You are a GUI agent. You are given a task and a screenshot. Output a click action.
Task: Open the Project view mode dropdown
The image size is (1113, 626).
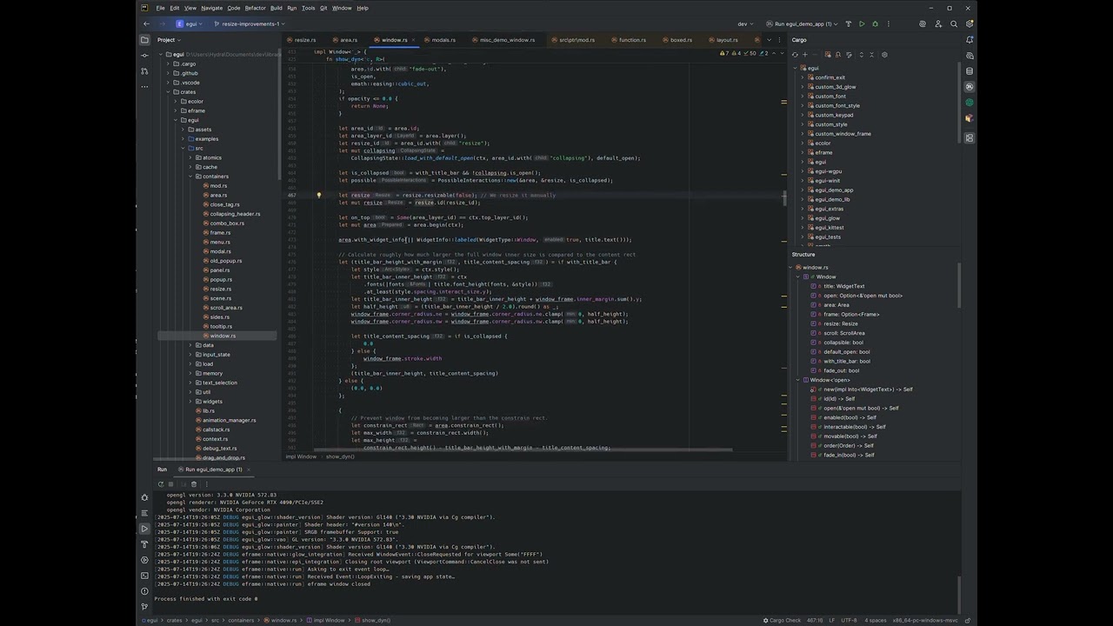169,40
